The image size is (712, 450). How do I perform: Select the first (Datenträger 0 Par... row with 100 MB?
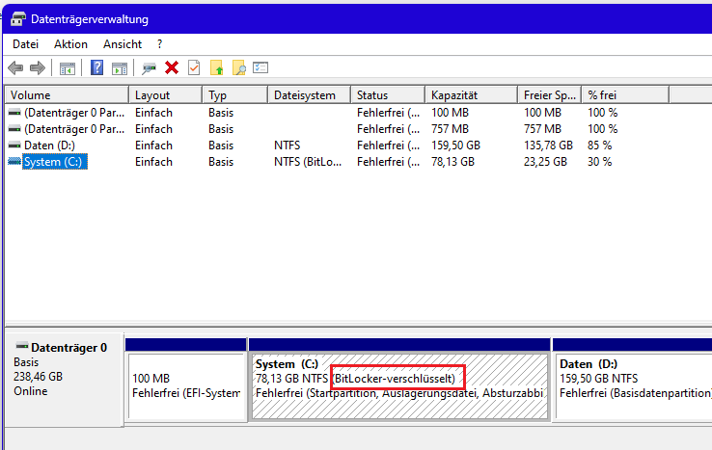(74, 113)
